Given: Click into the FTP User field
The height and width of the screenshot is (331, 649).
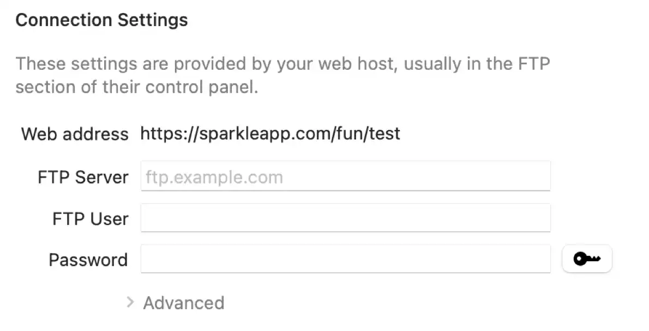Looking at the screenshot, I should (345, 218).
